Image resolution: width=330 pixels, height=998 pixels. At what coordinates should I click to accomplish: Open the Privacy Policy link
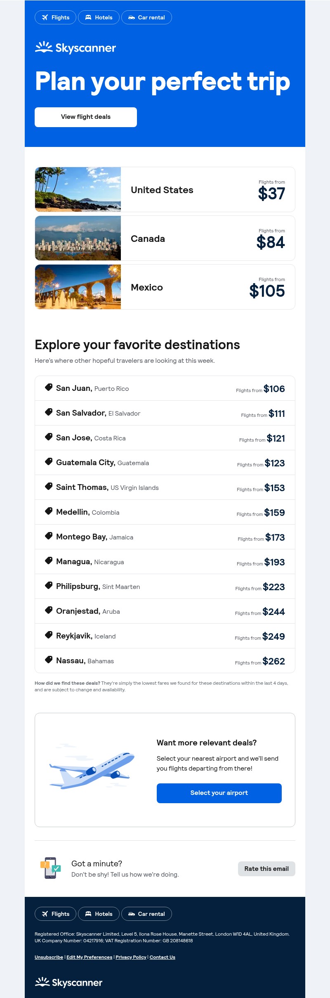click(131, 957)
